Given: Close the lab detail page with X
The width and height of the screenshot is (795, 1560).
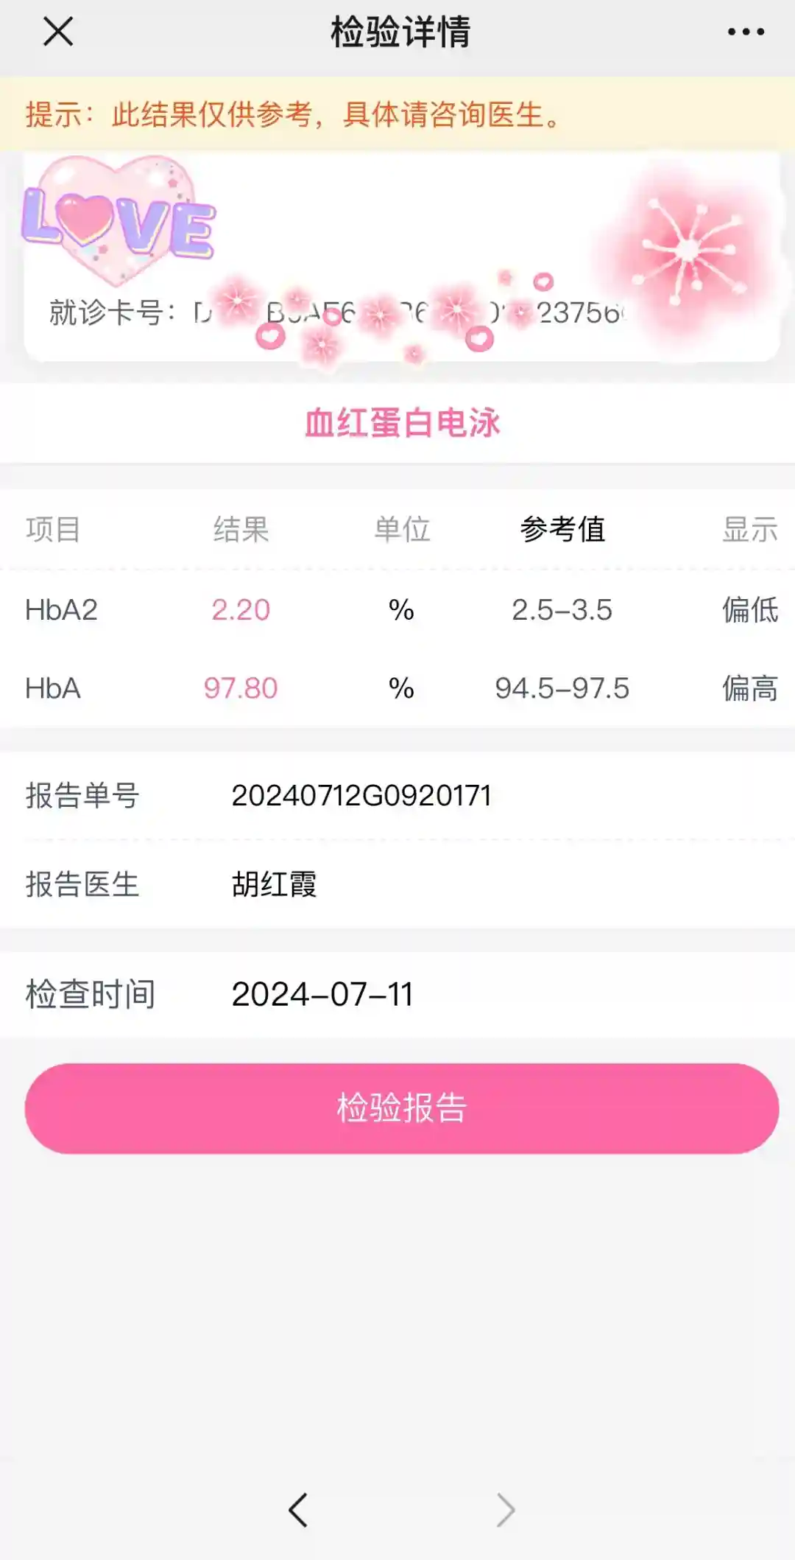Looking at the screenshot, I should pos(58,32).
